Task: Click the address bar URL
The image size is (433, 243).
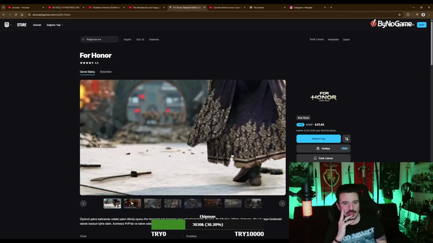Action: pos(51,15)
